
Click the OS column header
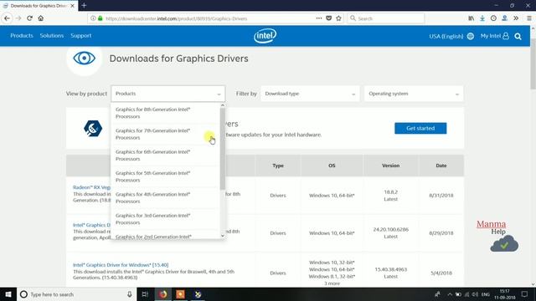[332, 166]
